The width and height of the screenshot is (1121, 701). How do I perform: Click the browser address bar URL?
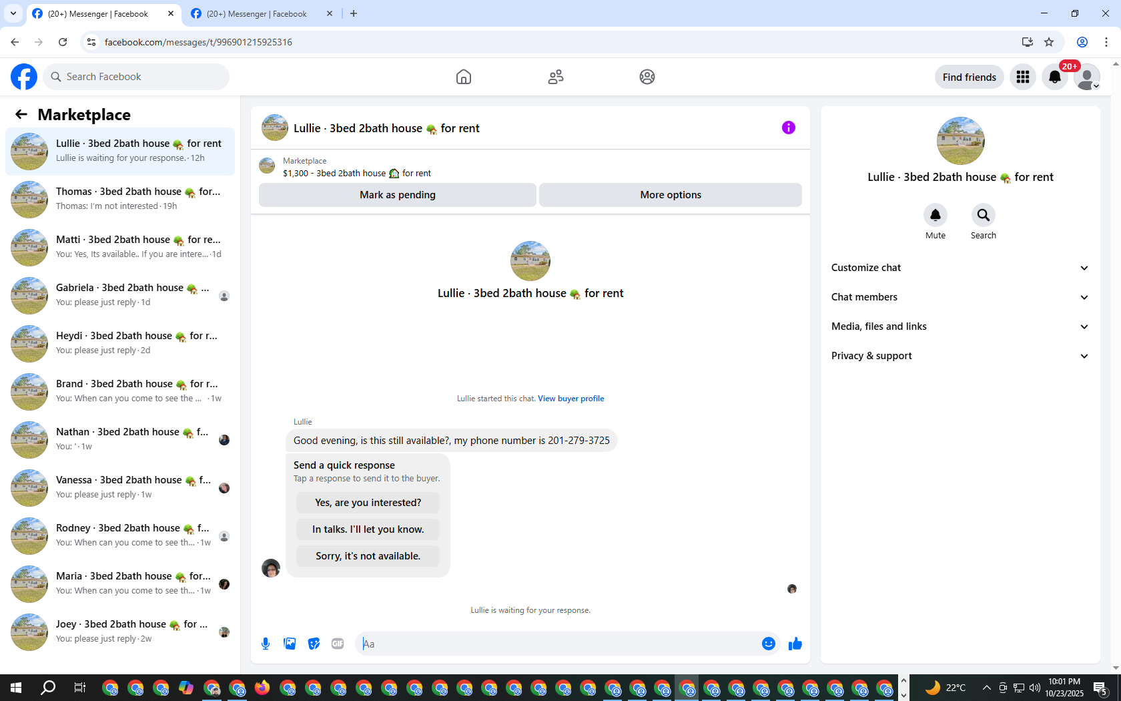point(198,42)
